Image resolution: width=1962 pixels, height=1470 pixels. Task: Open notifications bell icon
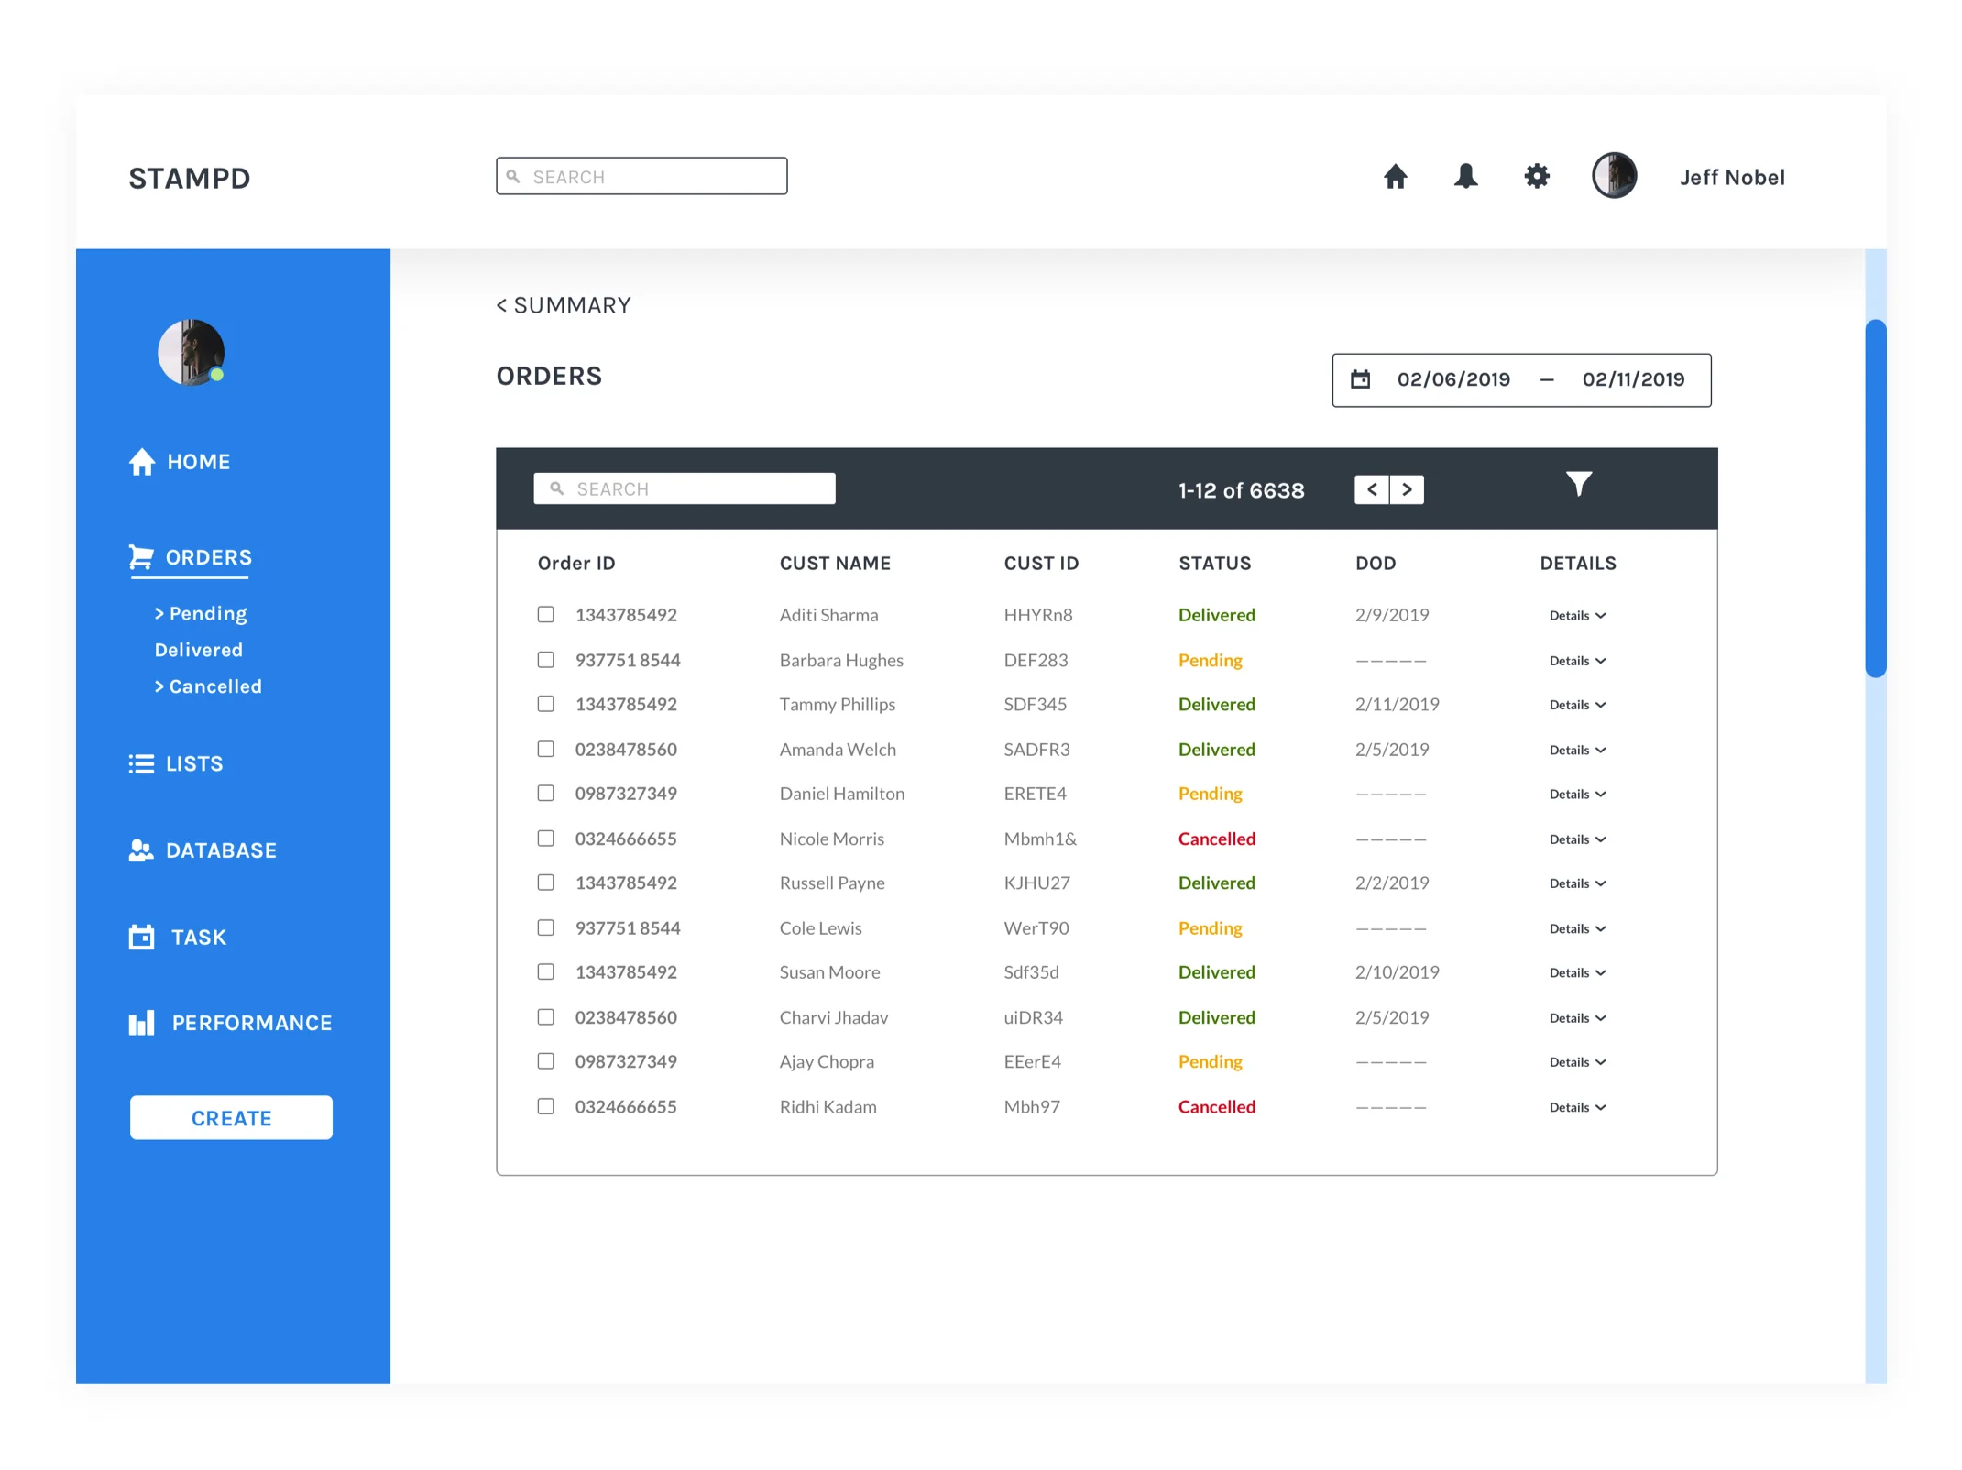1465,176
